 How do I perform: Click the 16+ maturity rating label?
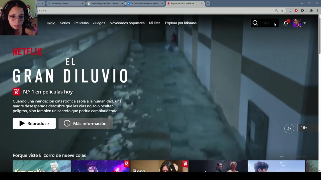304,128
